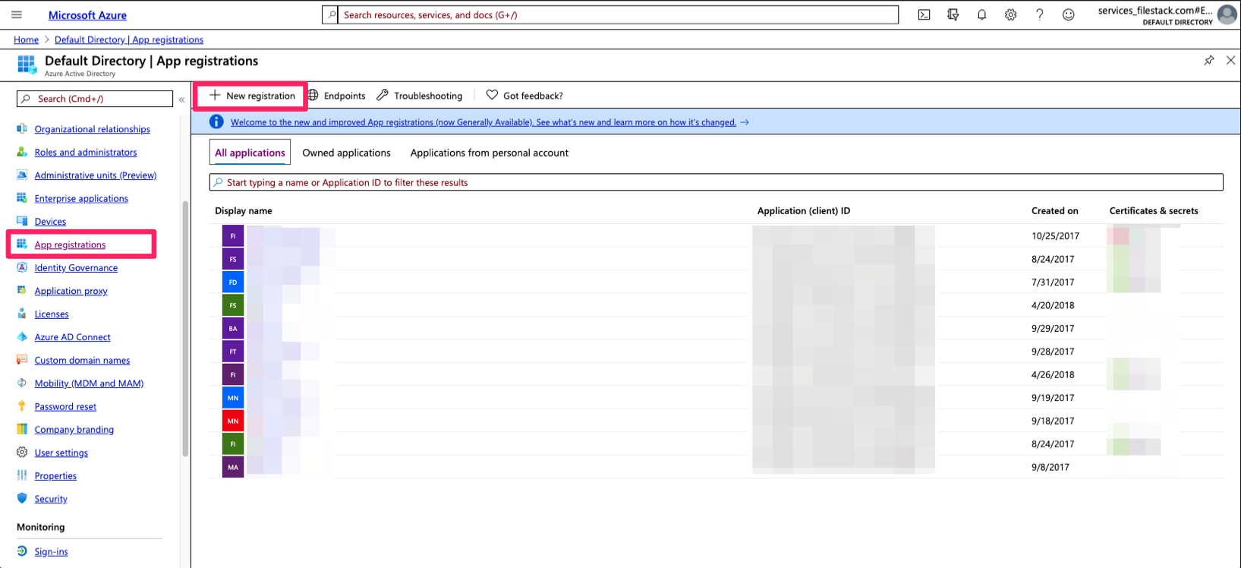Click the Home breadcrumb link

[26, 39]
